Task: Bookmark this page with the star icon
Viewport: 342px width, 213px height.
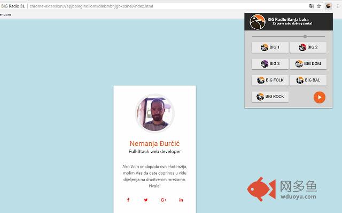Action: (319, 6)
